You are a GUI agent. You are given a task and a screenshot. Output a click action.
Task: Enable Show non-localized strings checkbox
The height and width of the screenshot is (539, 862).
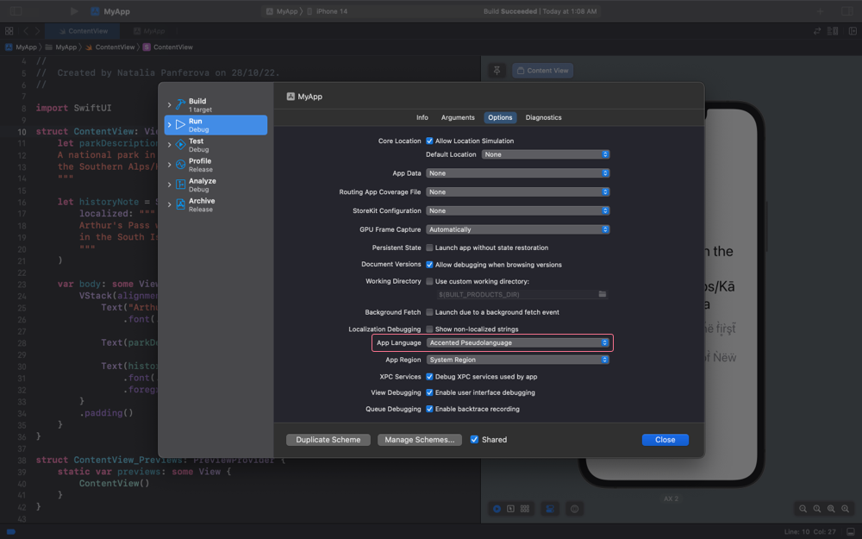[x=429, y=329]
